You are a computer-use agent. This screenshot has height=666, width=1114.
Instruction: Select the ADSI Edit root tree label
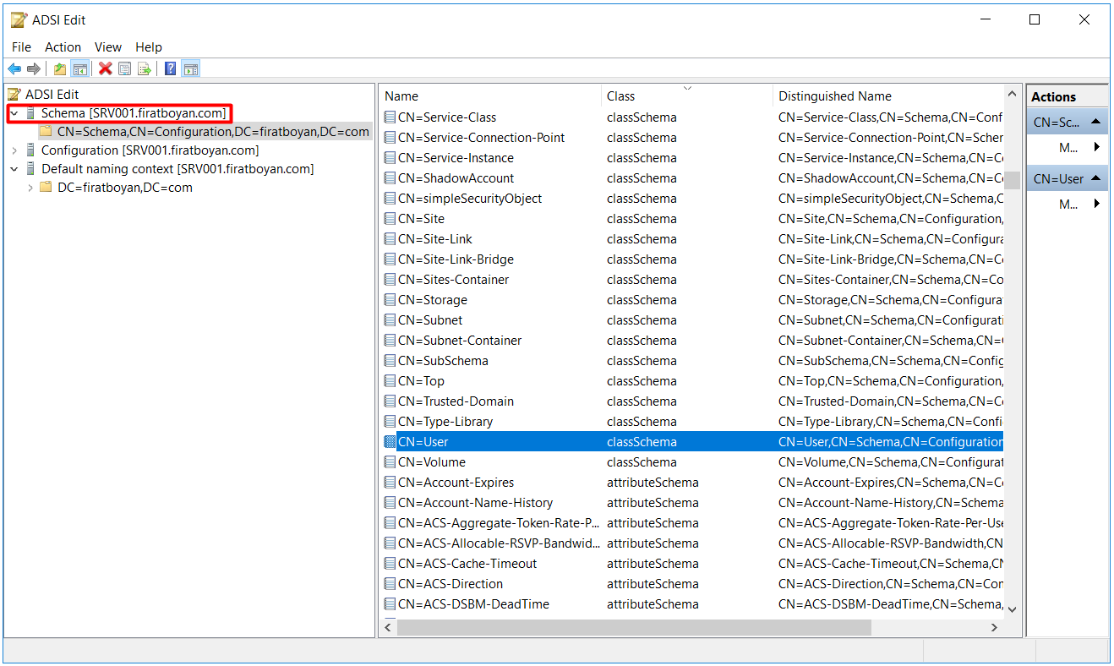coord(52,95)
